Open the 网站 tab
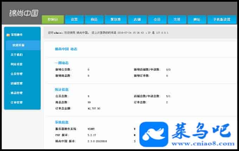The height and width of the screenshot is (151, 239). pyautogui.click(x=197, y=20)
